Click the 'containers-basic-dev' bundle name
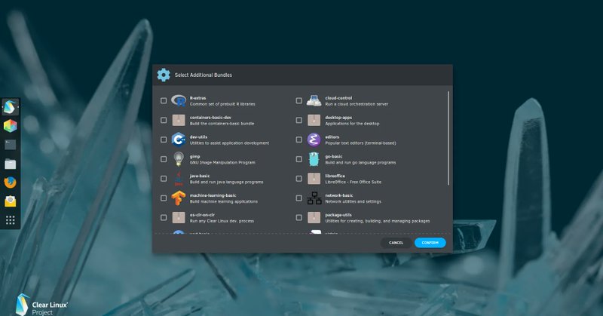603x316 pixels. coord(210,118)
